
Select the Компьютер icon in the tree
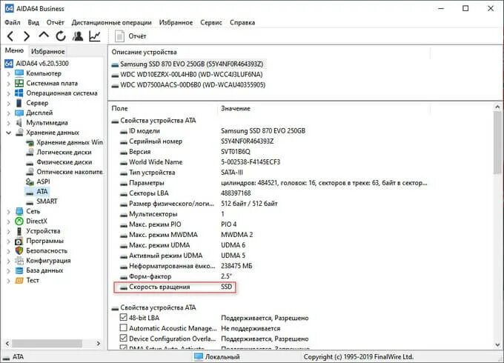(19, 73)
